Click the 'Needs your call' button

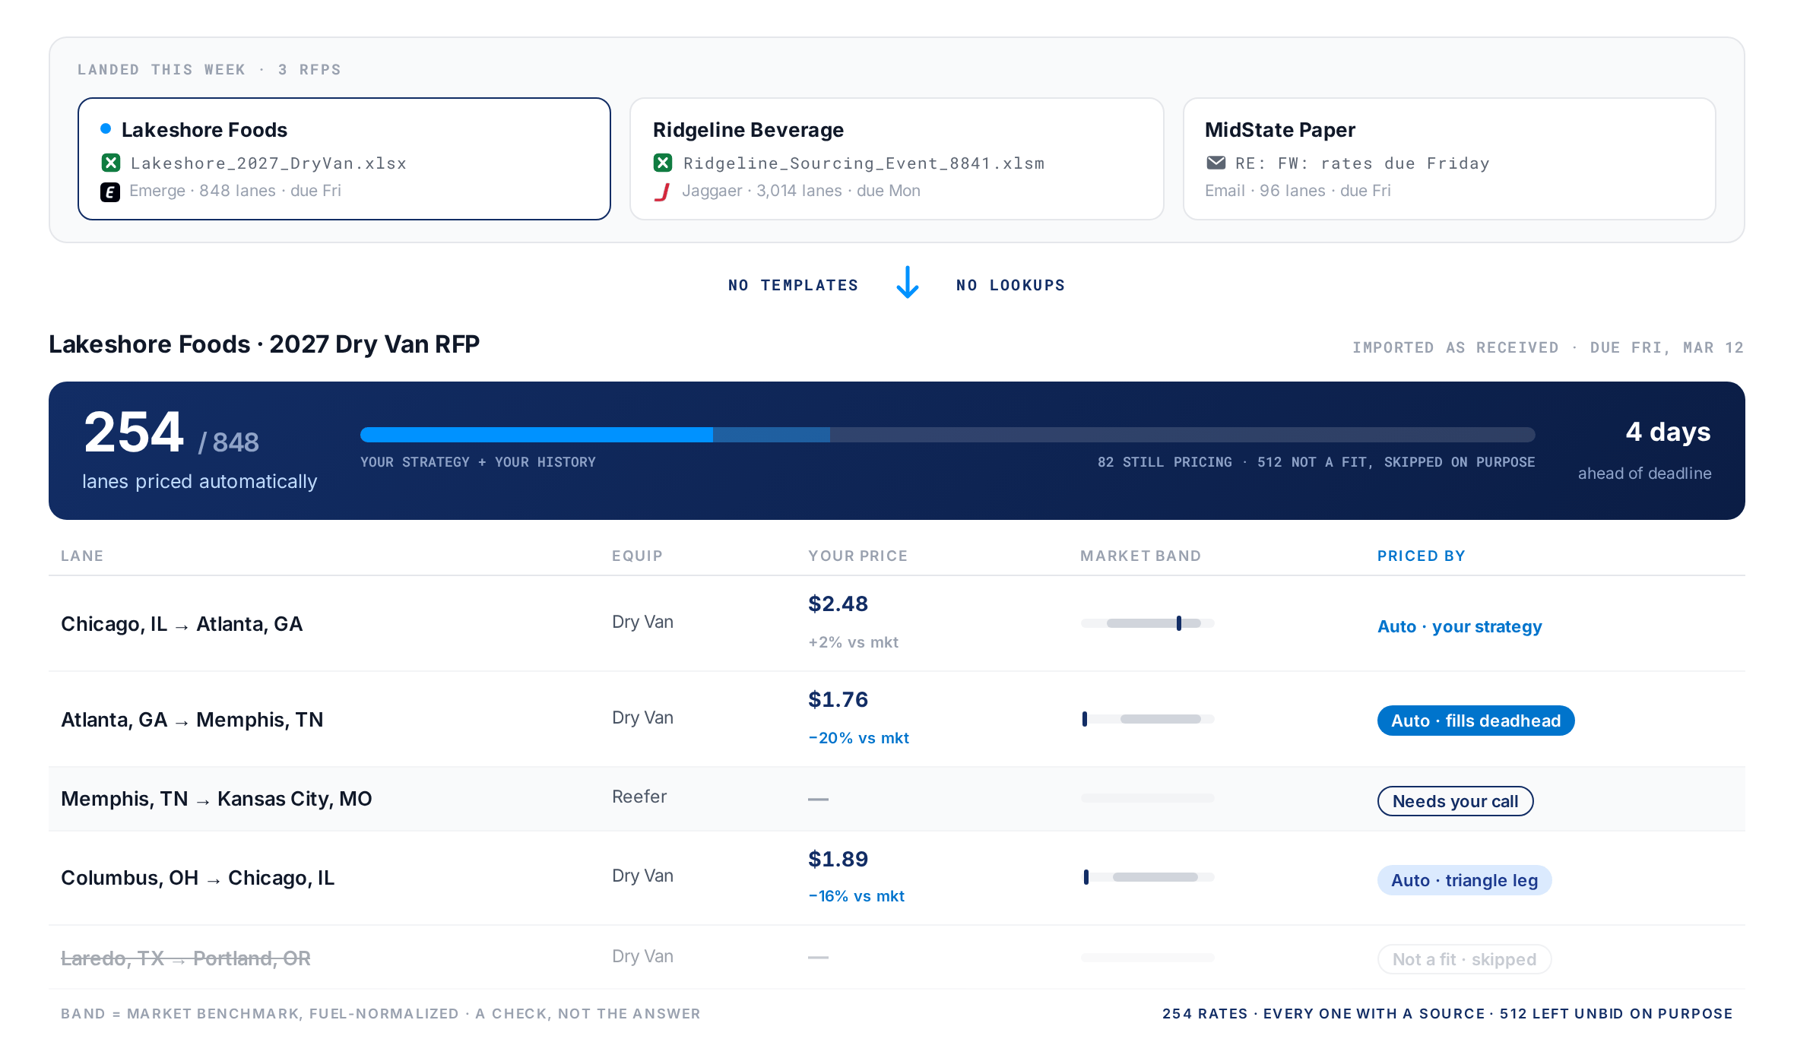(1455, 801)
